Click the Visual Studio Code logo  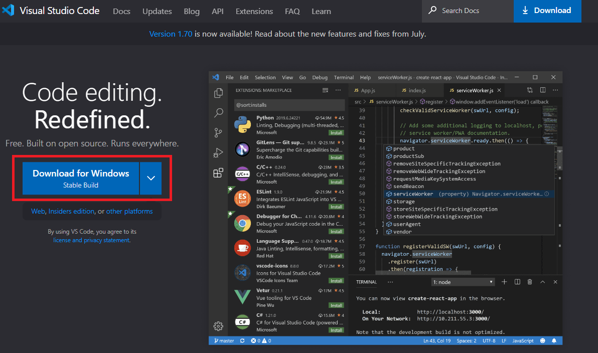pyautogui.click(x=8, y=10)
